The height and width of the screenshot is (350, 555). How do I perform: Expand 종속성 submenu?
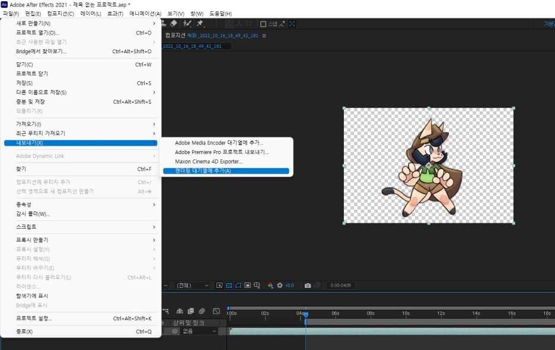(81, 204)
